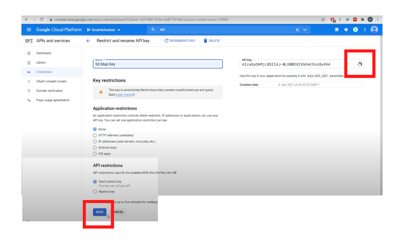The width and height of the screenshot is (407, 244).
Task: Open the help question mark icon
Action: pyautogui.click(x=346, y=30)
